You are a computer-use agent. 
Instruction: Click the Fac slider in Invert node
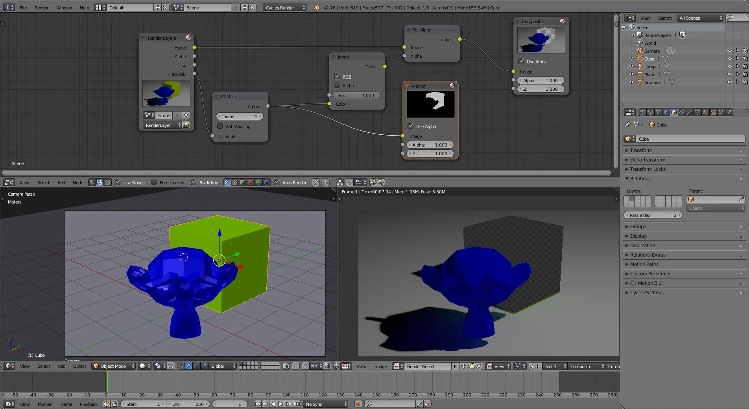tap(356, 95)
